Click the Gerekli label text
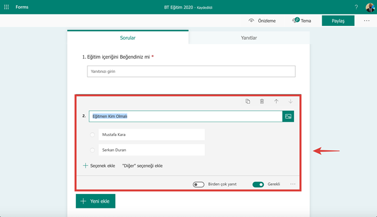 click(x=273, y=184)
